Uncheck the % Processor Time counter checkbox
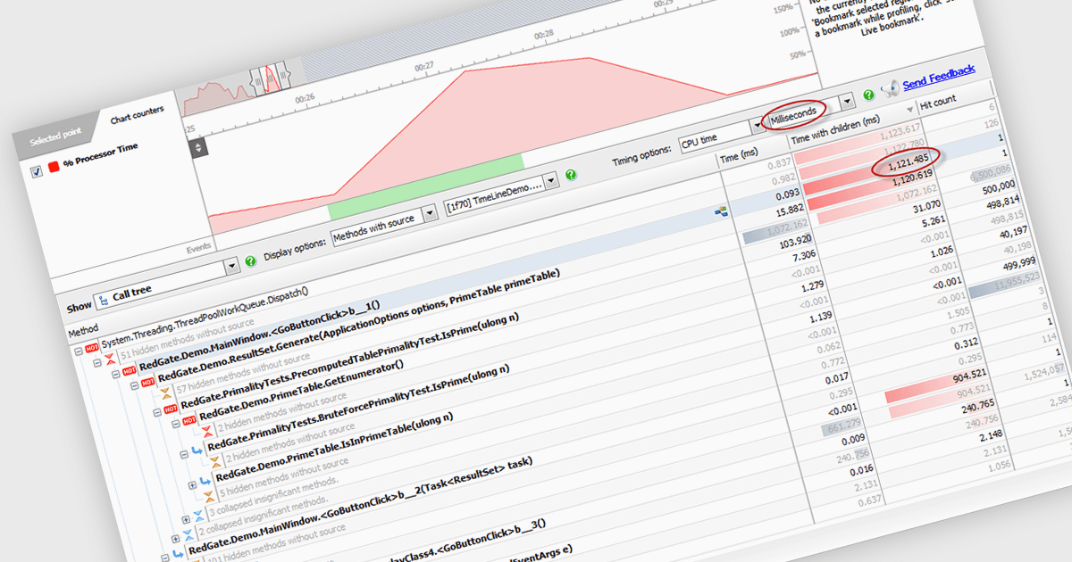1072x562 pixels. click(x=37, y=172)
